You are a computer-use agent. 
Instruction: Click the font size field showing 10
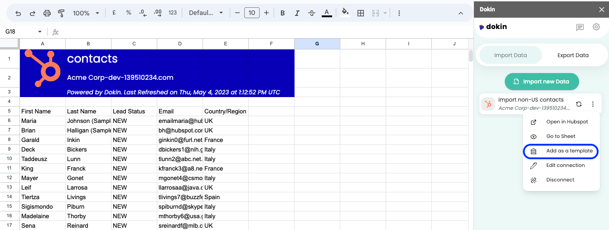252,13
